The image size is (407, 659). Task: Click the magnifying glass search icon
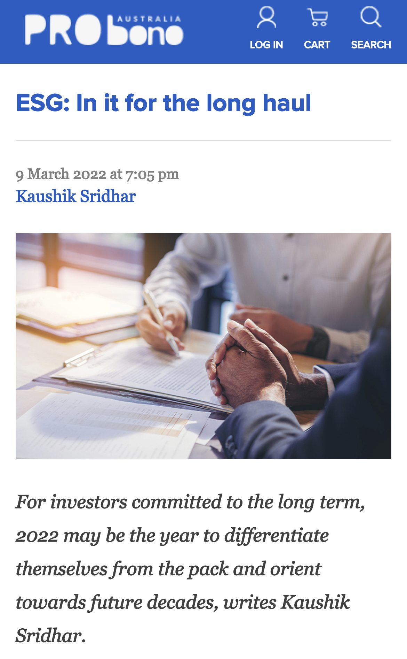371,17
